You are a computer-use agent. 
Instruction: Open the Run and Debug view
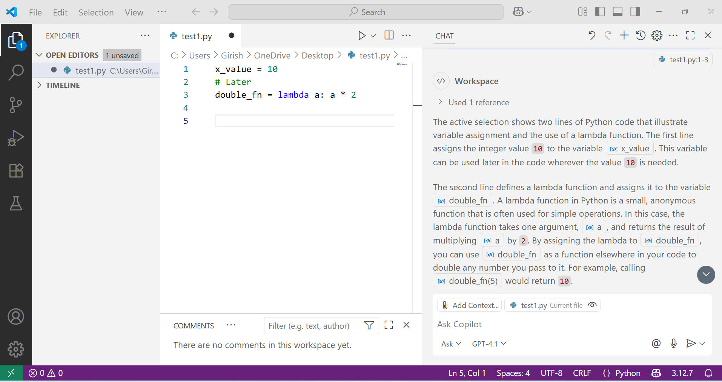point(16,138)
